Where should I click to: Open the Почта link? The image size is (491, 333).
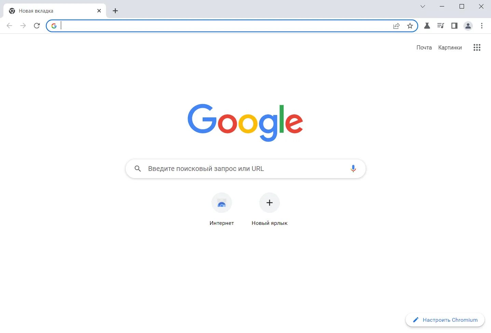point(424,47)
